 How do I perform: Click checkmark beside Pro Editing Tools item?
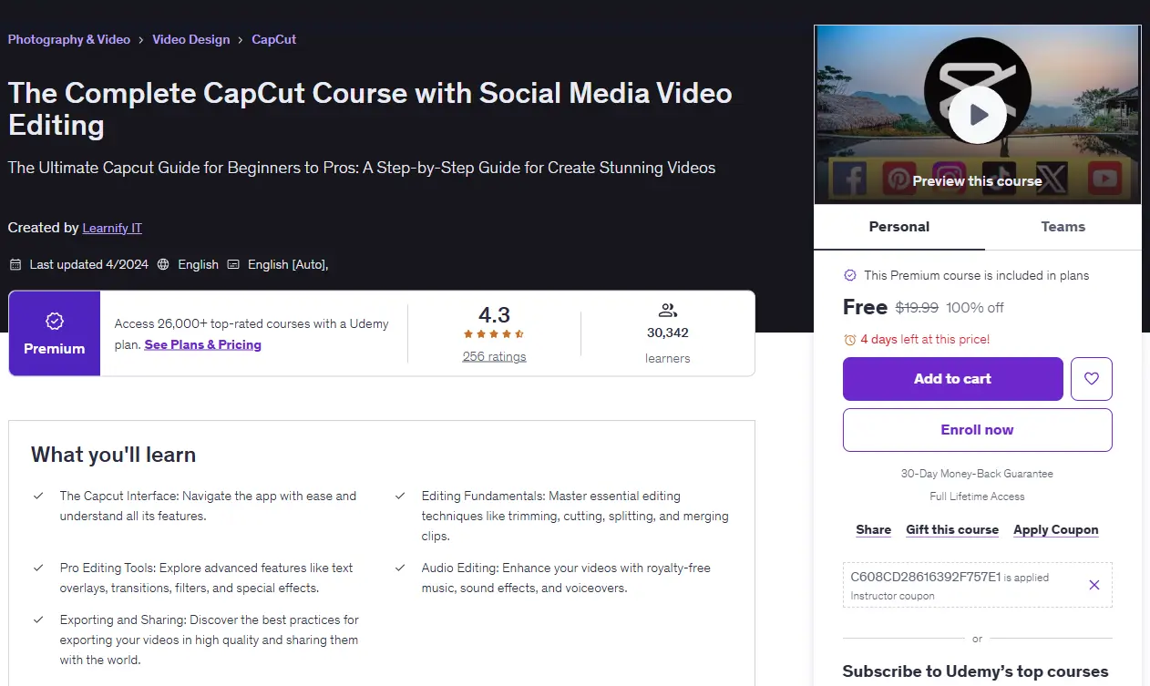38,568
